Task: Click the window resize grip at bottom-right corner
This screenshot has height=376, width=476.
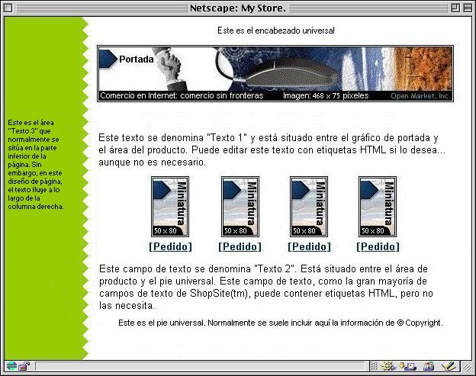Action: 469,368
